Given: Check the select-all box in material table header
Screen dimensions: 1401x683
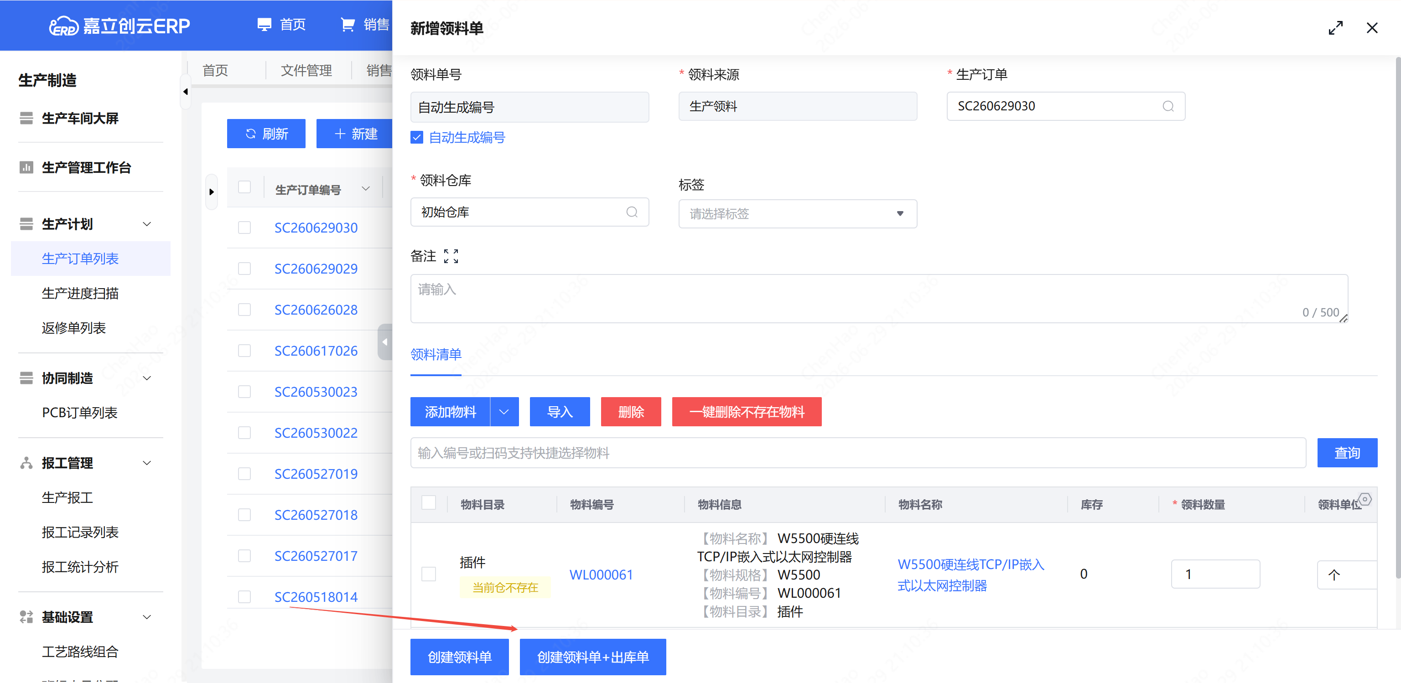Looking at the screenshot, I should [x=429, y=502].
